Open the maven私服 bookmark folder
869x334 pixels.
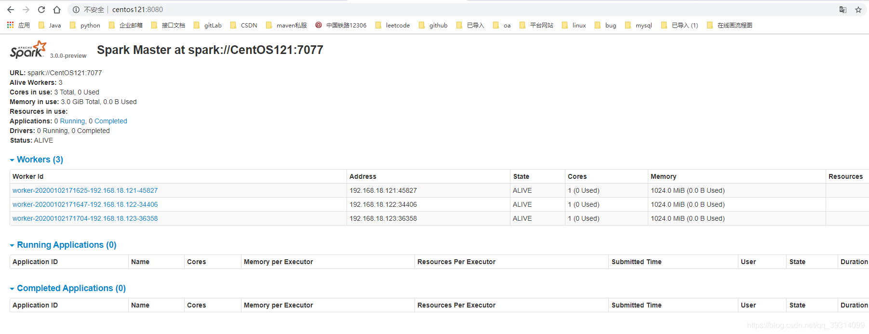(x=286, y=25)
